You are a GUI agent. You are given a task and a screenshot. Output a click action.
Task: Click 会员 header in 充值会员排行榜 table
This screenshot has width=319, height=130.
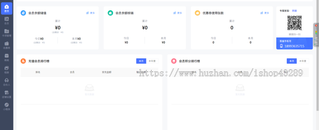(x=72, y=72)
